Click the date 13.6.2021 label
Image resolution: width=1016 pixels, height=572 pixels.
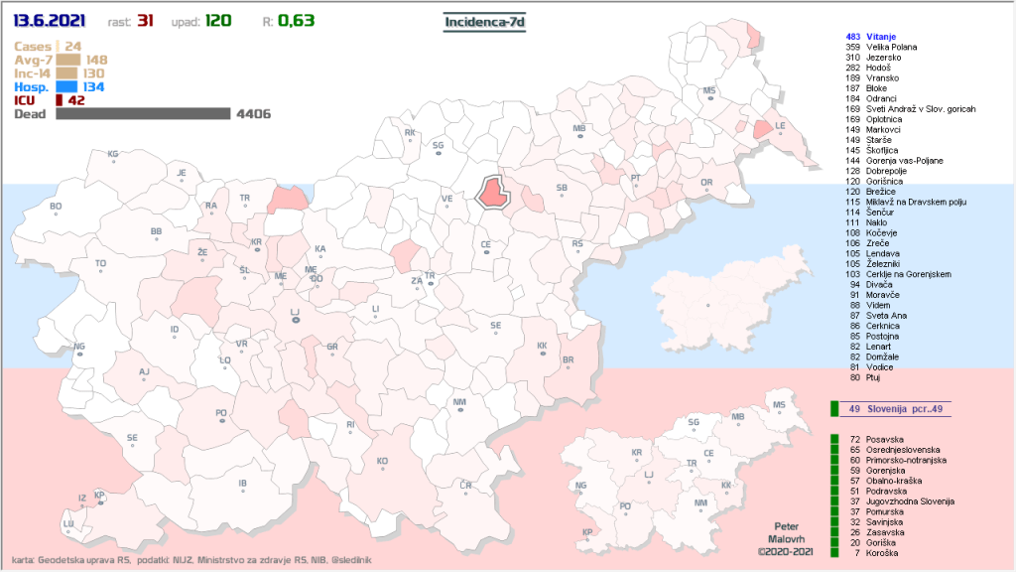pos(48,21)
